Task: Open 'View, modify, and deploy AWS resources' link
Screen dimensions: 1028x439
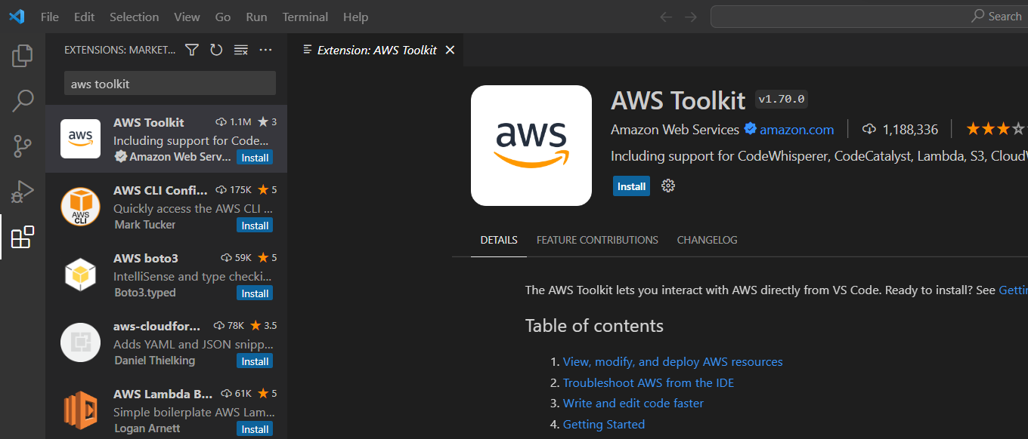Action: click(673, 362)
